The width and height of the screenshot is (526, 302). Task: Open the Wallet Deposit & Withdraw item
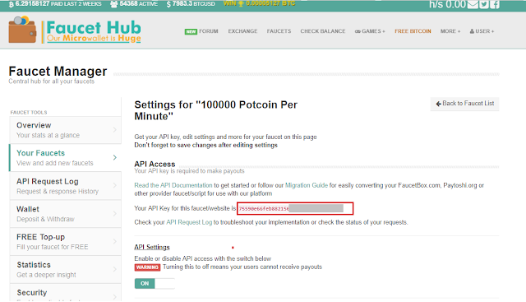(65, 214)
